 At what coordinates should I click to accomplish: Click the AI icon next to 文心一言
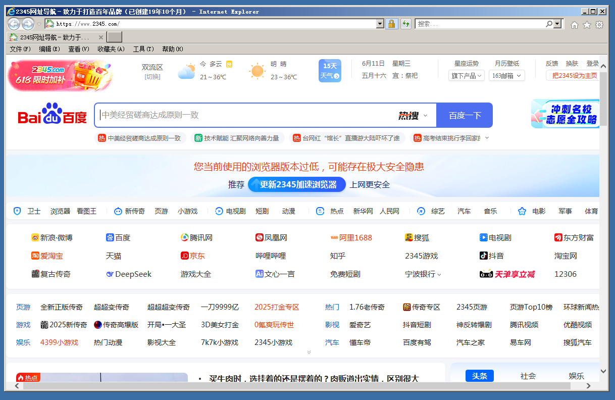[x=260, y=274]
